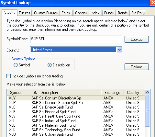Image resolution: width=155 pixels, height=137 pixels.
Task: Open the Country dropdown list
Action: coord(119,50)
